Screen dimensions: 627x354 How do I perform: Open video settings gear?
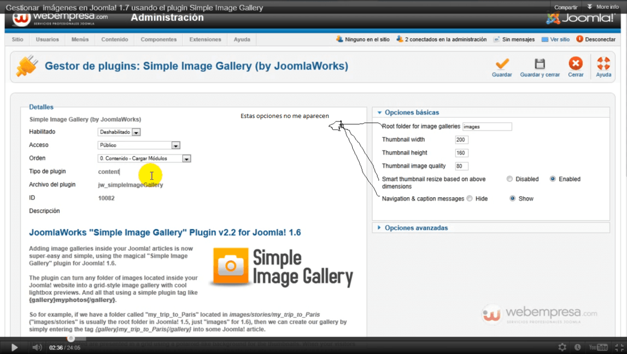coord(562,347)
